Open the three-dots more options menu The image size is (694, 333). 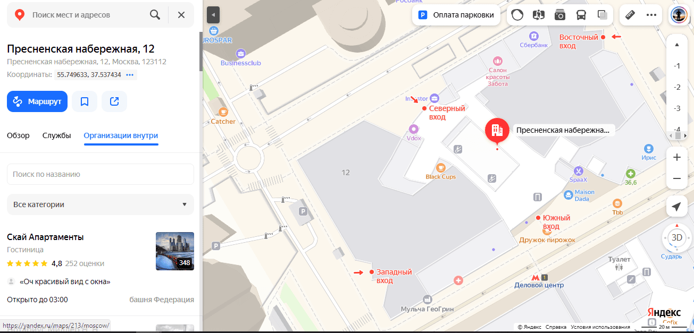(x=651, y=15)
